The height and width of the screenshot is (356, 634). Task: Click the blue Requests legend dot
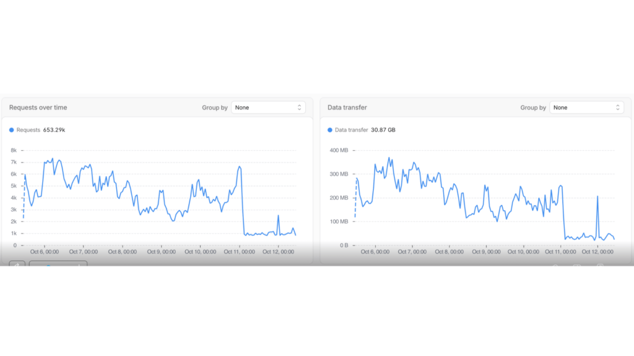click(x=11, y=130)
